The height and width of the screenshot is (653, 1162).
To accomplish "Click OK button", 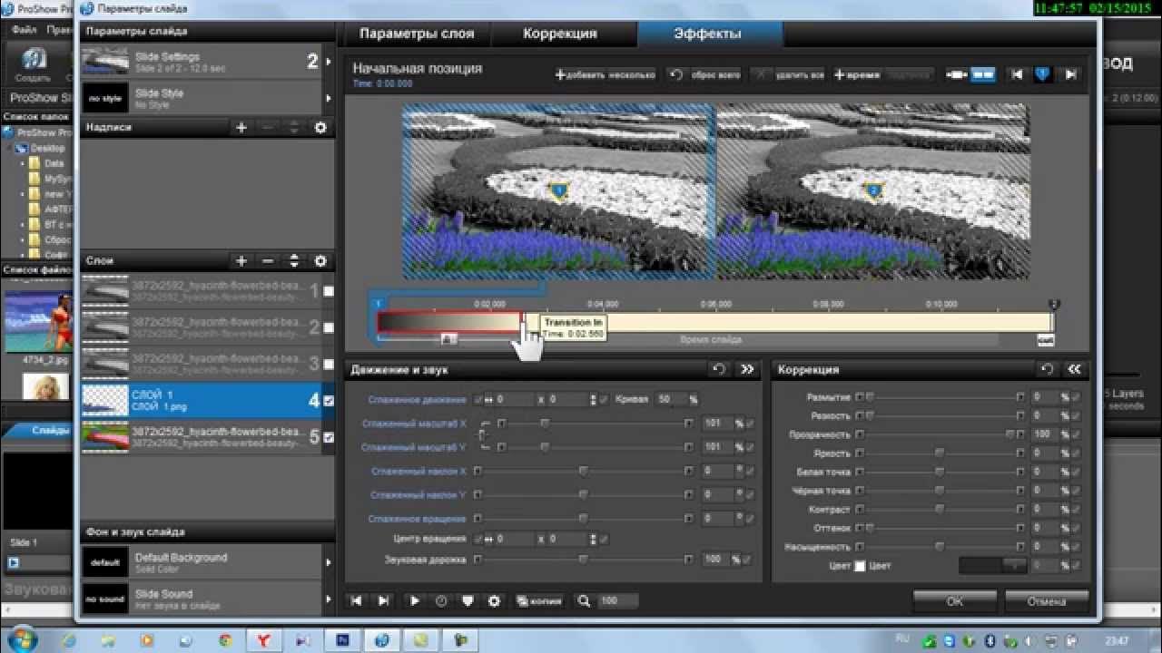I will coord(954,600).
